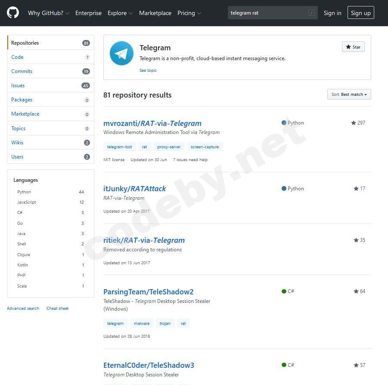The height and width of the screenshot is (385, 388).
Task: Filter by Go language
Action: pos(50,223)
